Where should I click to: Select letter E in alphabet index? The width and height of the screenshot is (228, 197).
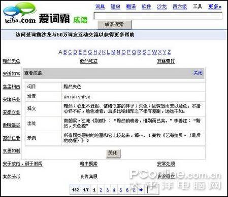tap(80, 52)
